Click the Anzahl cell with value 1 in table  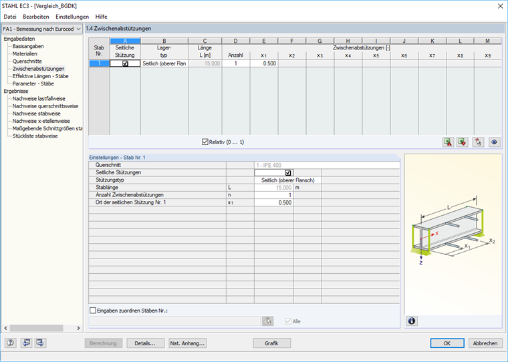[236, 63]
